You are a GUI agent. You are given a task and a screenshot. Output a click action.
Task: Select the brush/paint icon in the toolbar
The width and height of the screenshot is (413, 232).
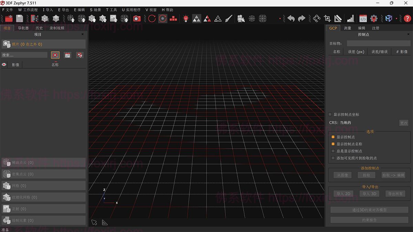[229, 19]
